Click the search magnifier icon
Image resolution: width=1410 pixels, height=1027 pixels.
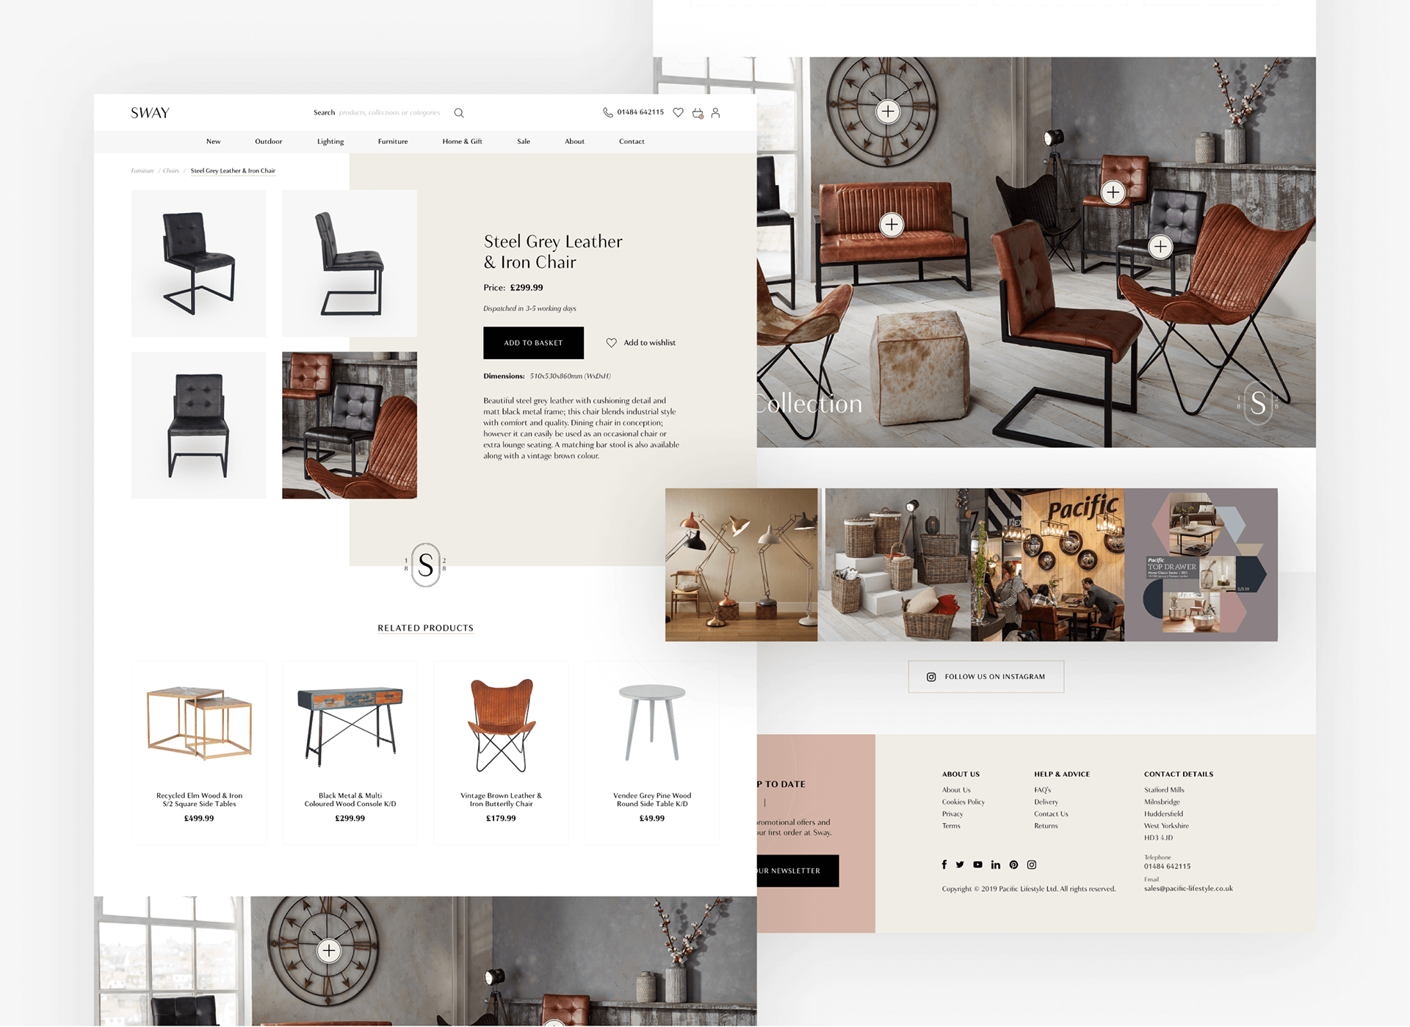459,112
